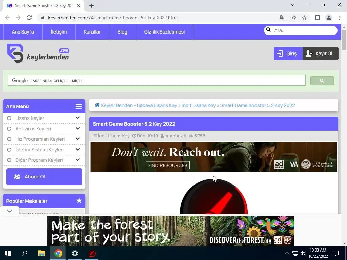Open the Chrome profile avatar

click(x=329, y=18)
